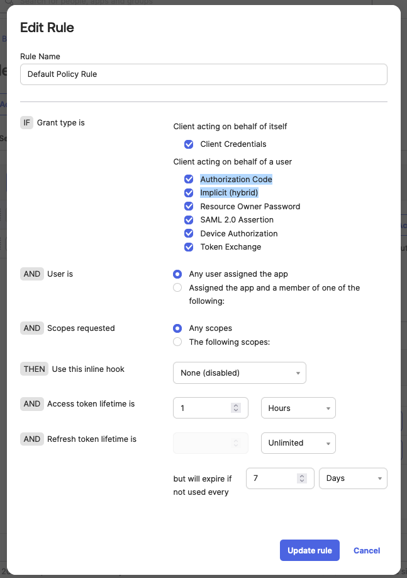Choose 'The following scopes' radio option

pos(177,342)
